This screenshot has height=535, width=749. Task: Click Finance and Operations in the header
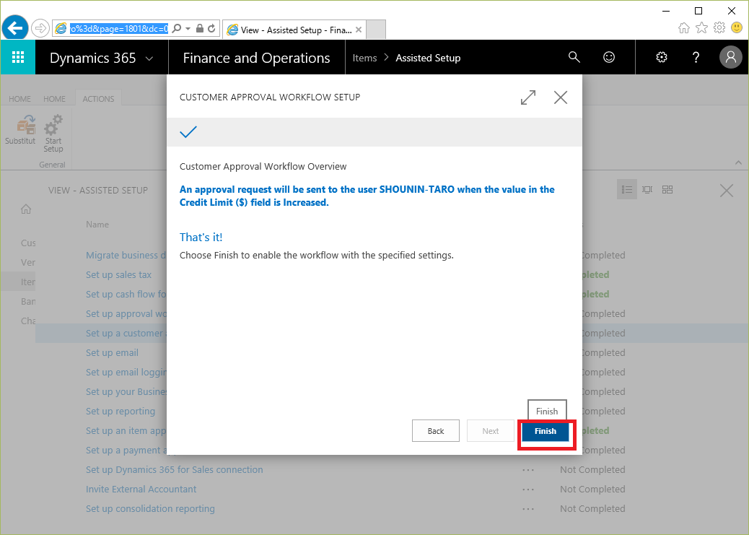click(256, 58)
